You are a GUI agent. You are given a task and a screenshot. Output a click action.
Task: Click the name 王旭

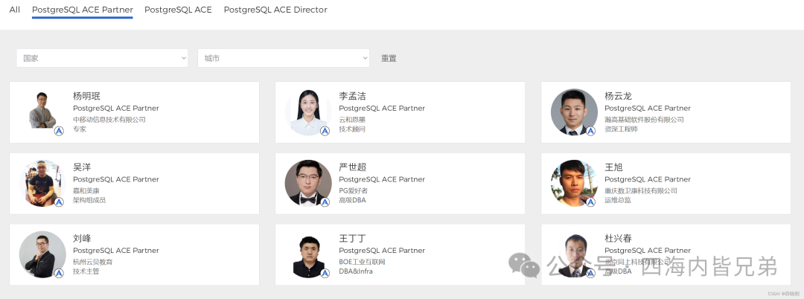[x=613, y=167]
